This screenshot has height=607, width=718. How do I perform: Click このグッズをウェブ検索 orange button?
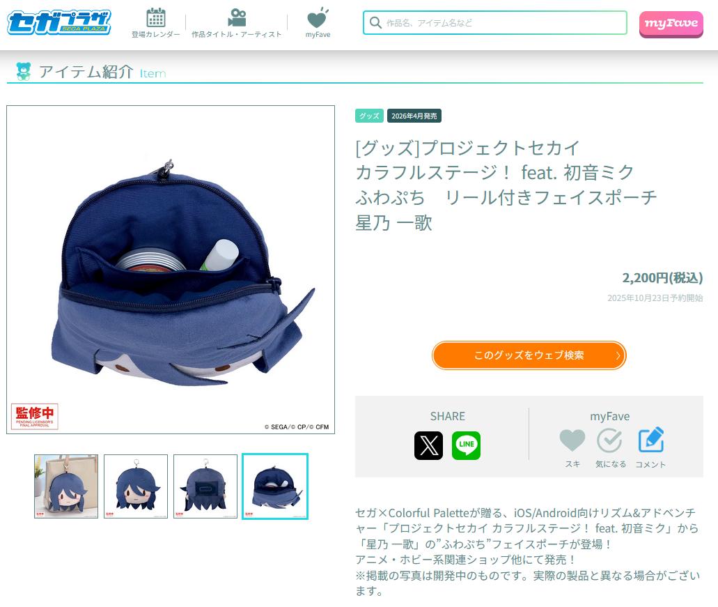[x=529, y=355]
